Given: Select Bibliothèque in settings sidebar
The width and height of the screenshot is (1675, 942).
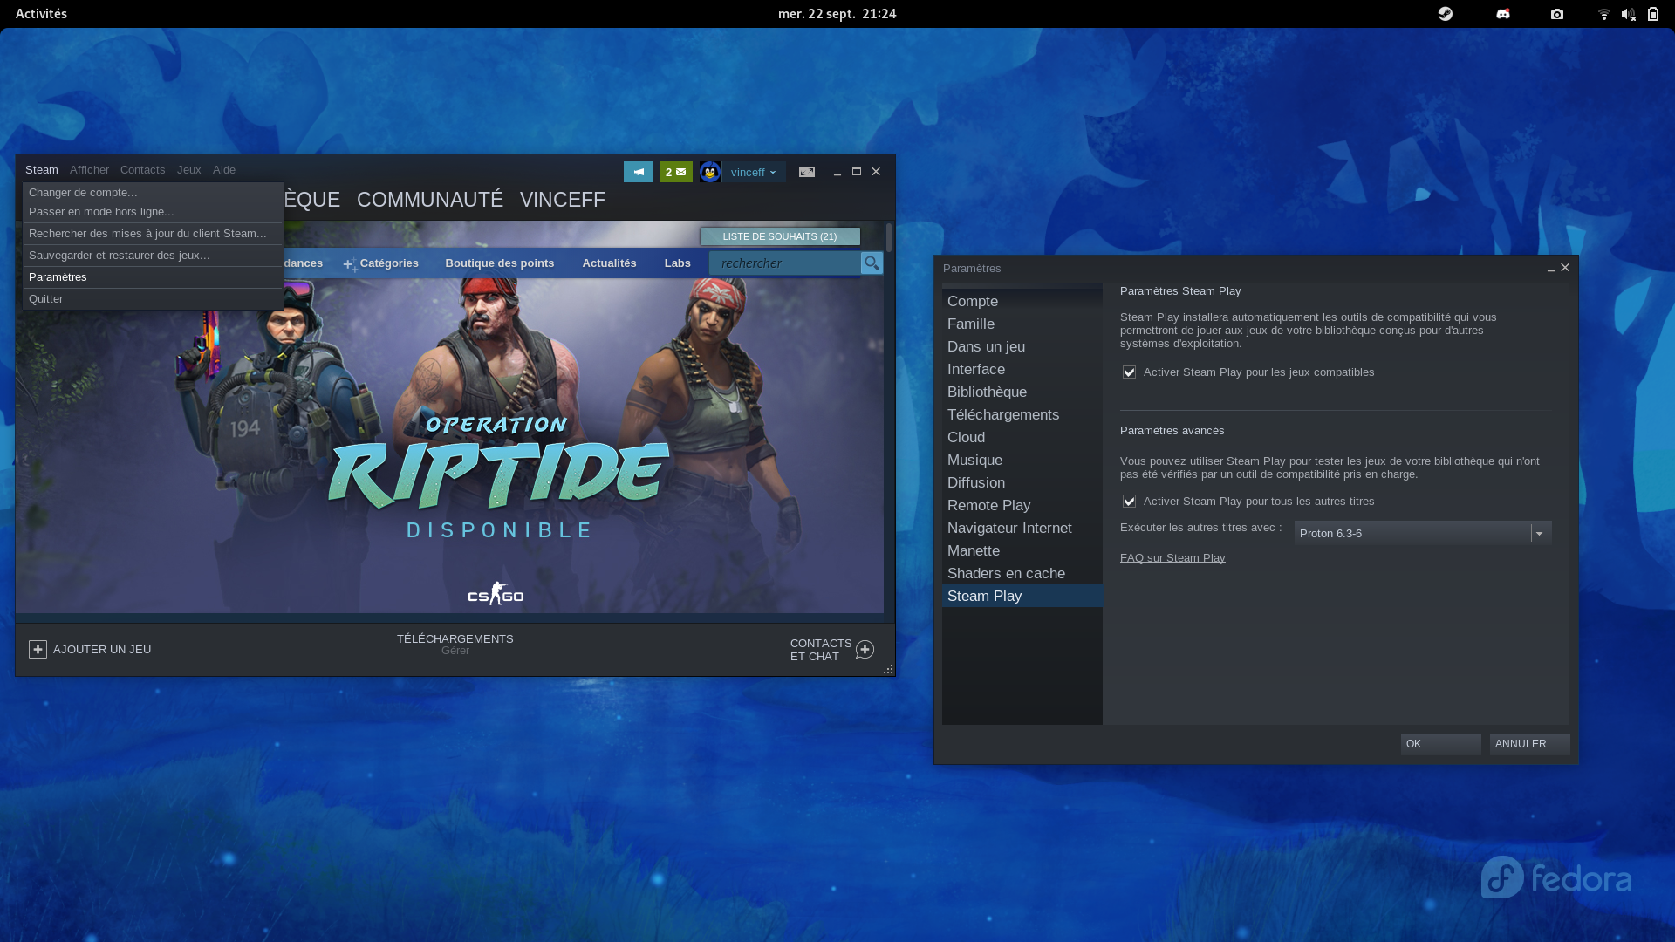Looking at the screenshot, I should click(x=1022, y=392).
